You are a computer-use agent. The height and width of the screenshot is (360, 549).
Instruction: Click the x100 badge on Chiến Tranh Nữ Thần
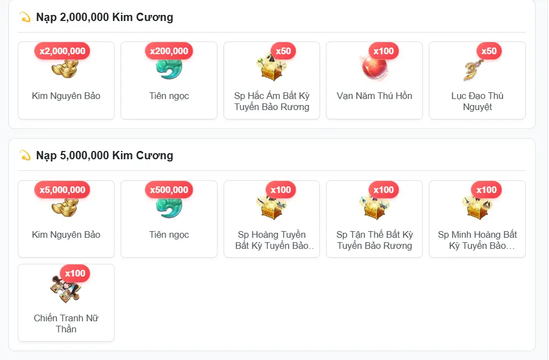pos(75,273)
